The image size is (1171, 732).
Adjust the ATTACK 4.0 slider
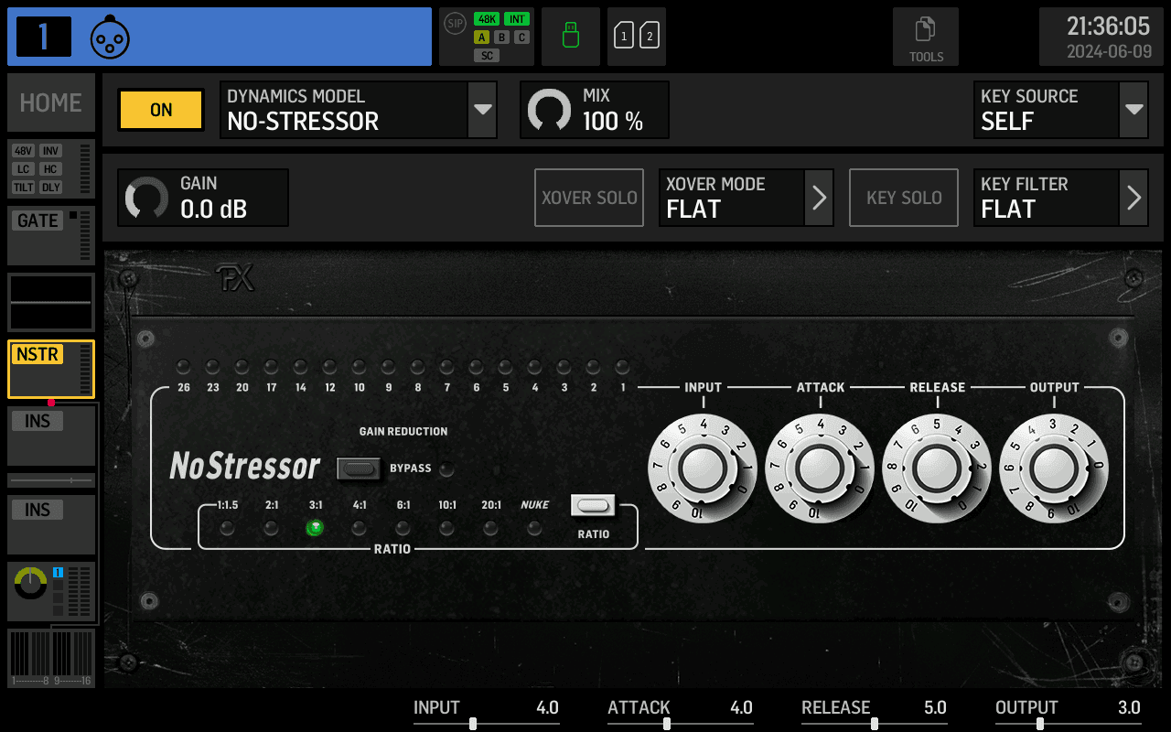pos(680,715)
